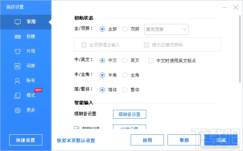243x151 pixels.
Task: Click the 全/双拼： label
Action: tap(83, 28)
